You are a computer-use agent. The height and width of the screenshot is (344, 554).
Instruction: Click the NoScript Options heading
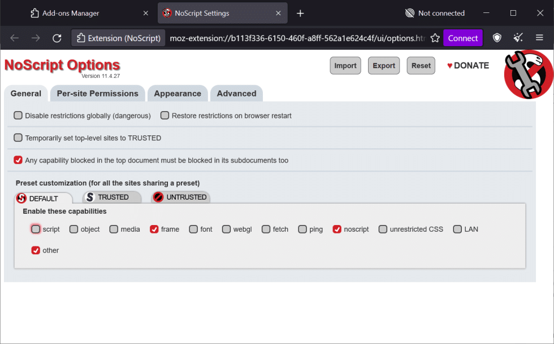[62, 65]
